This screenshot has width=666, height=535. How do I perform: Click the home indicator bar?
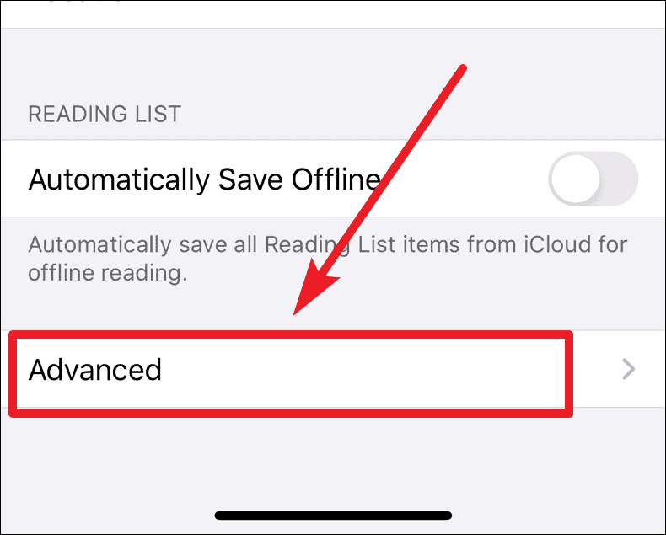(x=333, y=515)
